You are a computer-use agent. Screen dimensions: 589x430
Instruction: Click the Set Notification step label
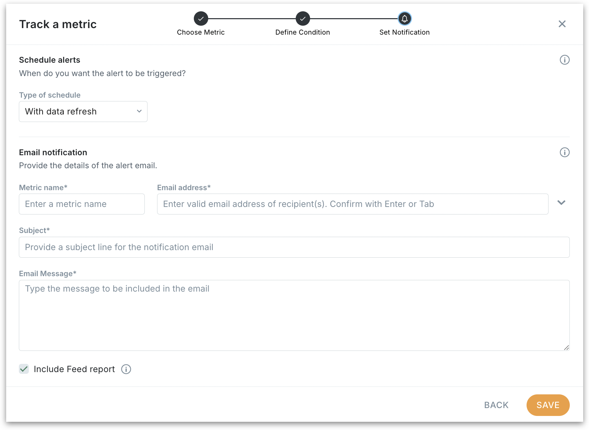404,32
